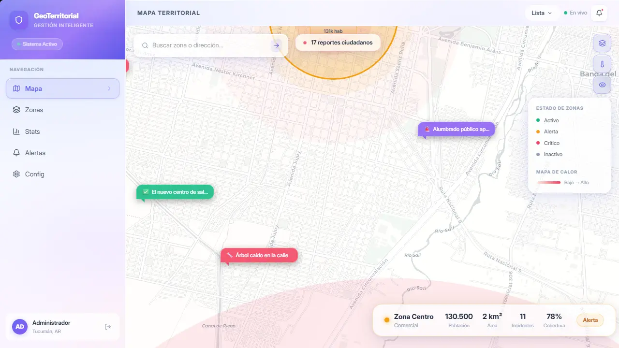Go to Zonas section
Screen dimensions: 619x348
point(62,110)
